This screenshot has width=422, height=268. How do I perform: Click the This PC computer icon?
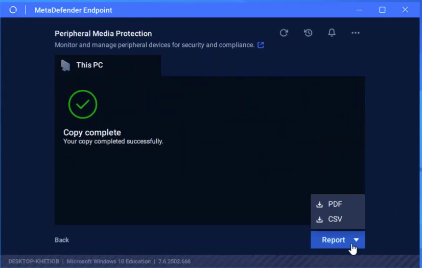65,65
